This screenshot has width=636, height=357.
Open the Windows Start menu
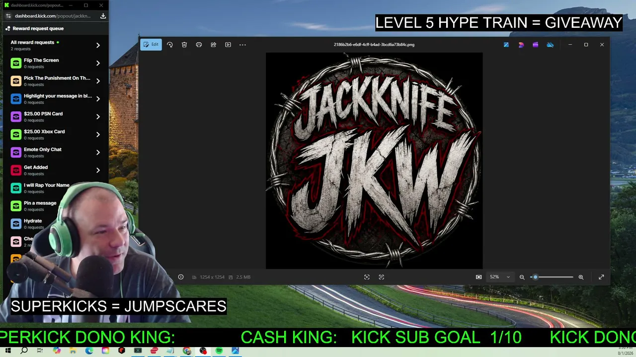[x=8, y=351]
